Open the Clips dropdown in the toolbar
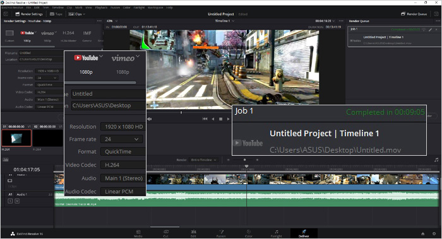The height and width of the screenshot is (239, 442). point(76,14)
